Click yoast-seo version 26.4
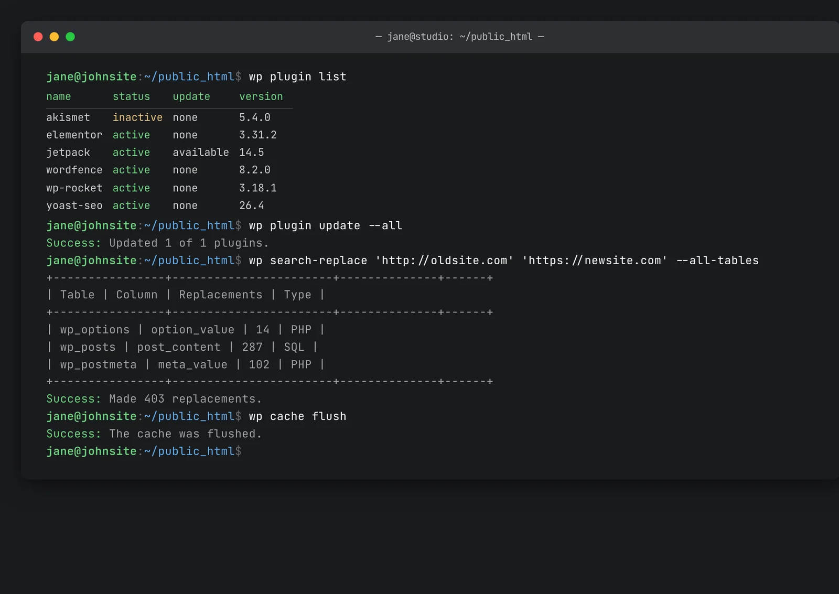The image size is (839, 594). [x=252, y=206]
